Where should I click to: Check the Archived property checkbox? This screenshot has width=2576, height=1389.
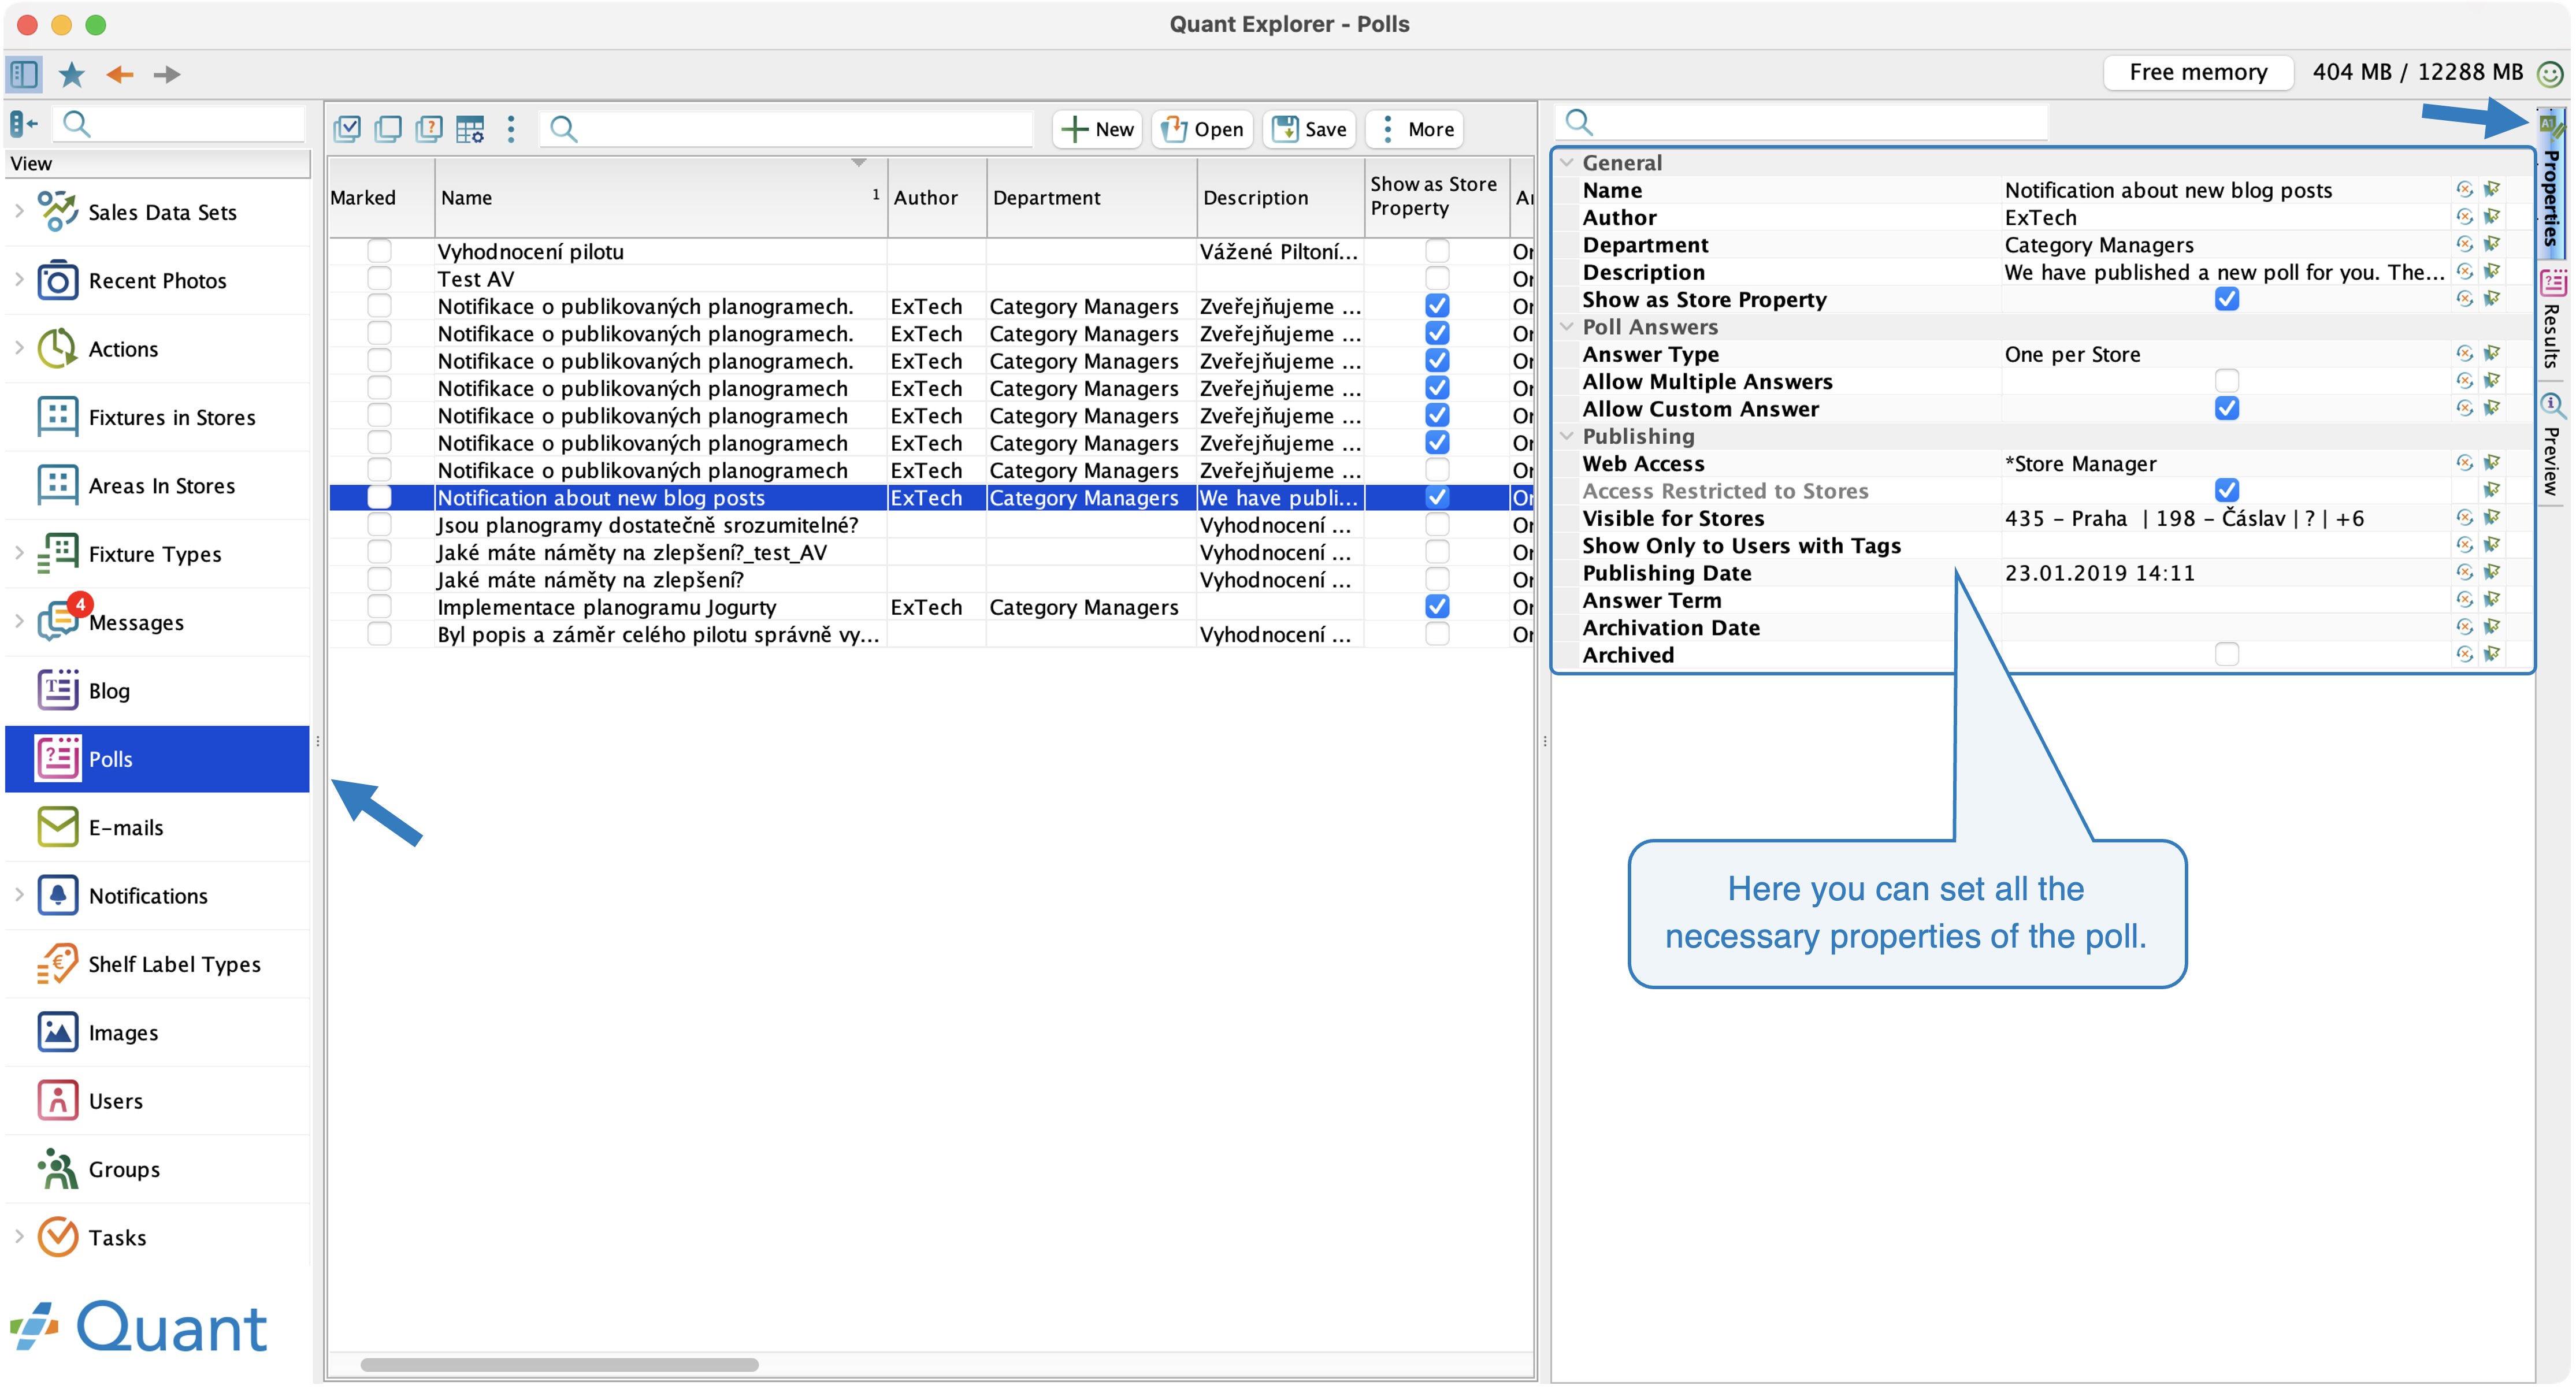click(x=2226, y=654)
